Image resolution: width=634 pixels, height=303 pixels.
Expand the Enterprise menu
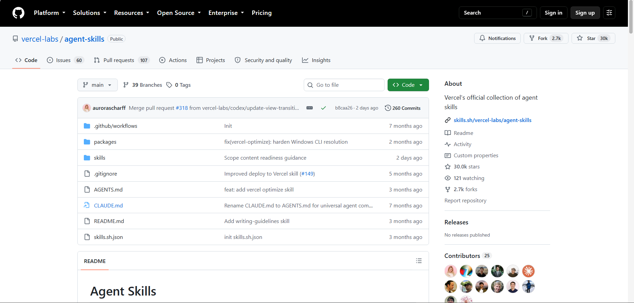coord(226,13)
